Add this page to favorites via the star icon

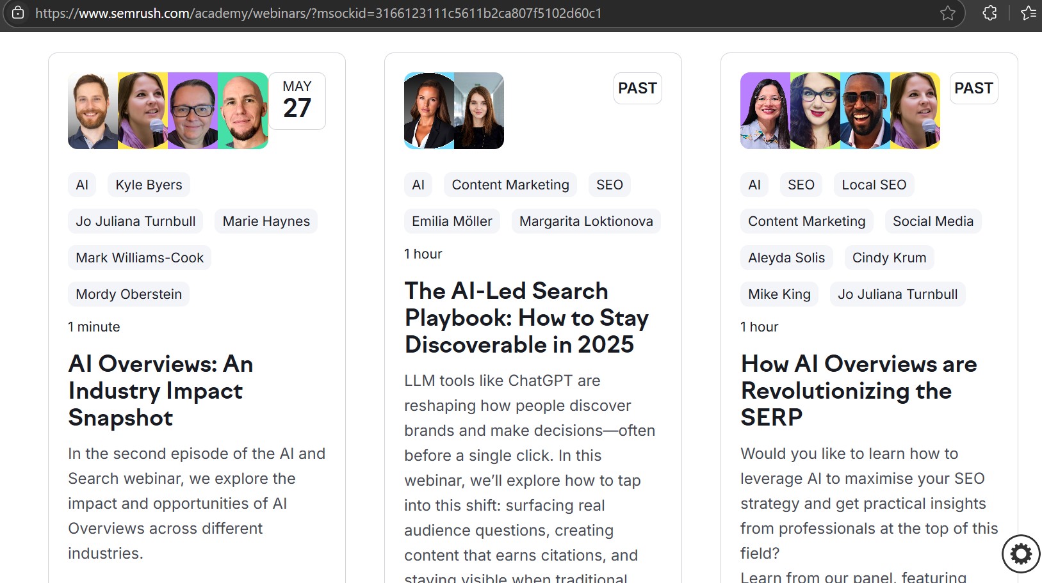[947, 13]
